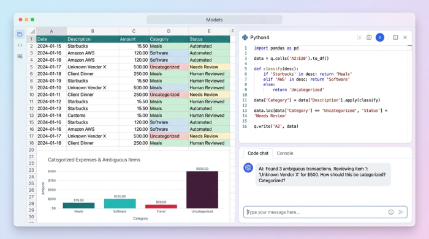
Task: Open the notes sidebar icon below code
Action: tap(20, 56)
